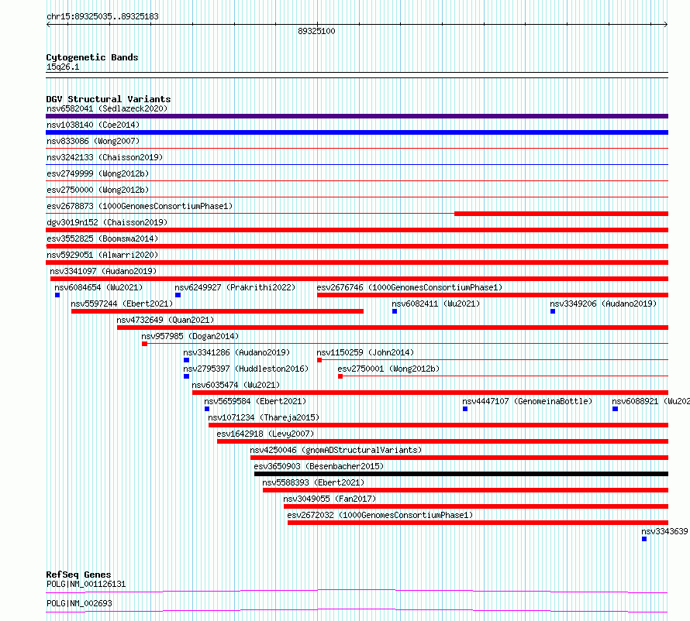The image size is (690, 621).
Task: Click the right arrow of the ruler
Action: [x=666, y=25]
